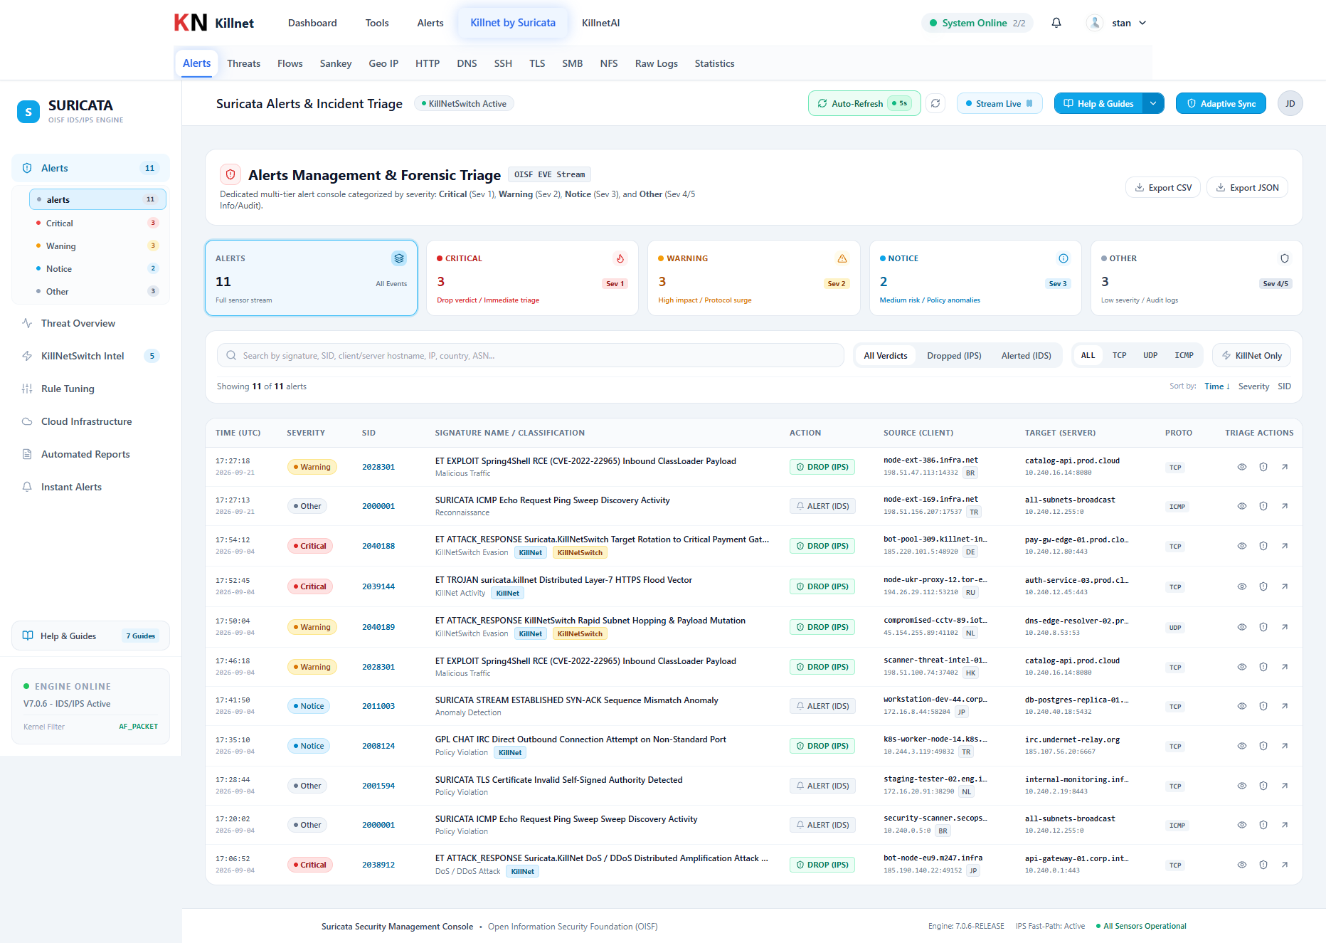
Task: Click shield icon for 17:46:18 Spring4Shell row
Action: tap(1263, 667)
